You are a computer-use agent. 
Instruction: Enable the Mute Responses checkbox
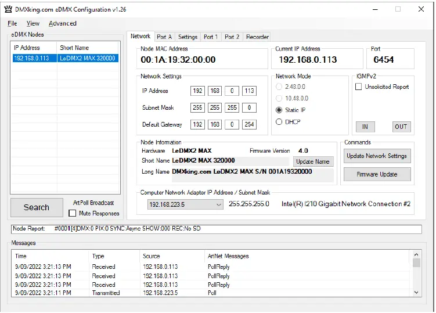[73, 213]
